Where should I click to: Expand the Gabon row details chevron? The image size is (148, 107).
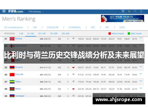[141, 81]
